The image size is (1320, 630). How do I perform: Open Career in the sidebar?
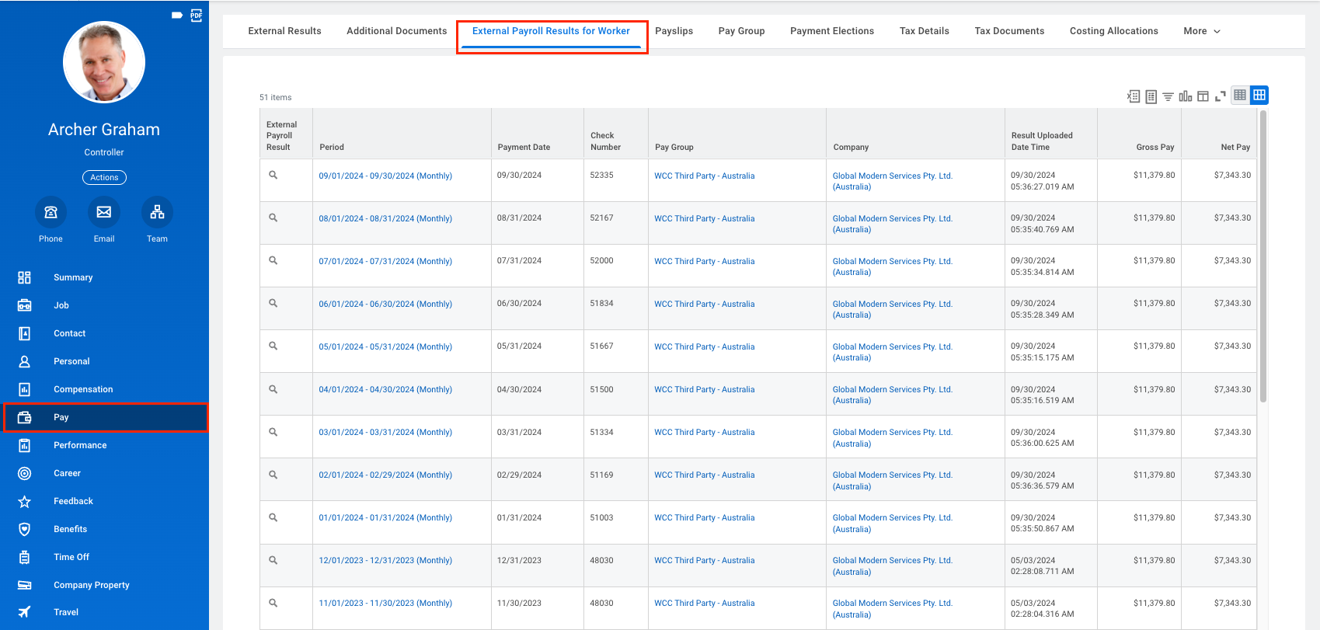pyautogui.click(x=104, y=473)
